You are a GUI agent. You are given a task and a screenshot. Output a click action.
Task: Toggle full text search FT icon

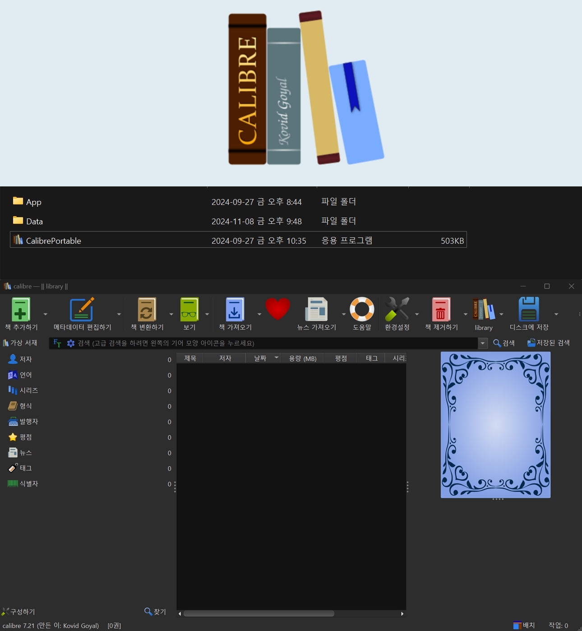[57, 343]
